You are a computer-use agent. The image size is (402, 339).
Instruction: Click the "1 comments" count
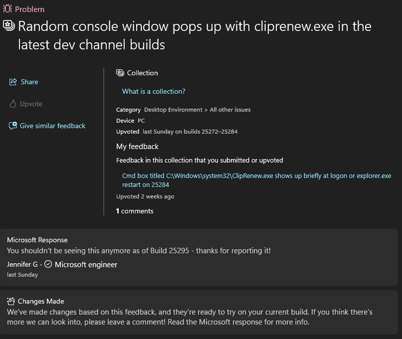click(135, 211)
